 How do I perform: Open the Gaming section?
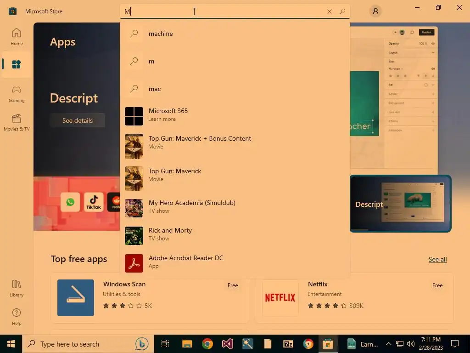(17, 94)
